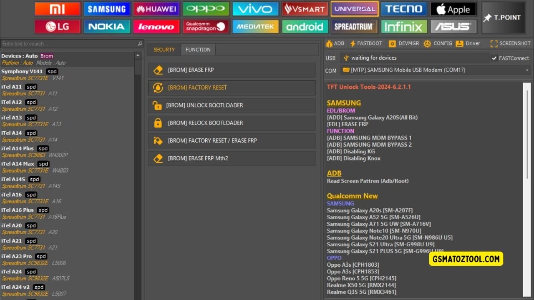Select the SAMSUNG brand icon
This screenshot has height=300, width=534.
[x=107, y=9]
